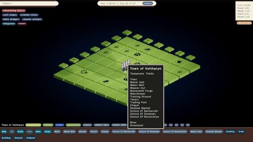The width and height of the screenshot is (253, 142).
Task: Click the Shadow Market button
Action: [x=214, y=131]
